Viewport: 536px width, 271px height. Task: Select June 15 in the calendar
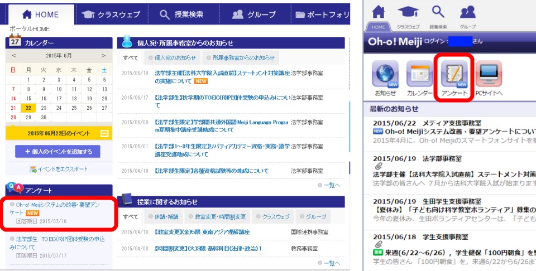click(x=28, y=98)
